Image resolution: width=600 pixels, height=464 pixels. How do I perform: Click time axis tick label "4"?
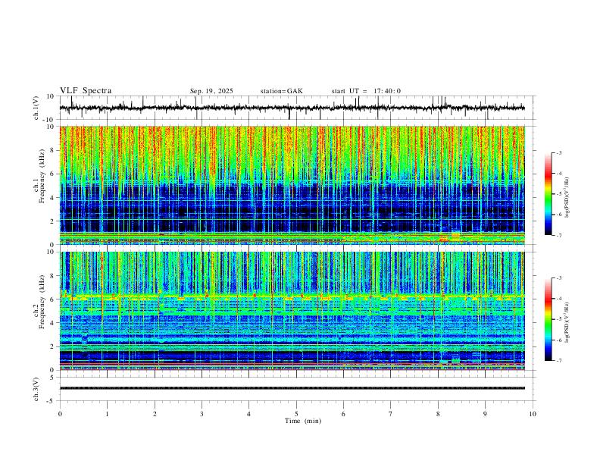(248, 414)
